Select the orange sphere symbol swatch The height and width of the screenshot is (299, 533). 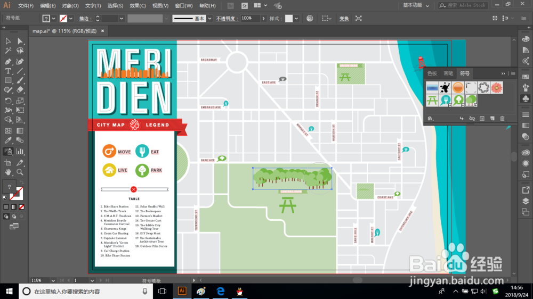tap(458, 88)
